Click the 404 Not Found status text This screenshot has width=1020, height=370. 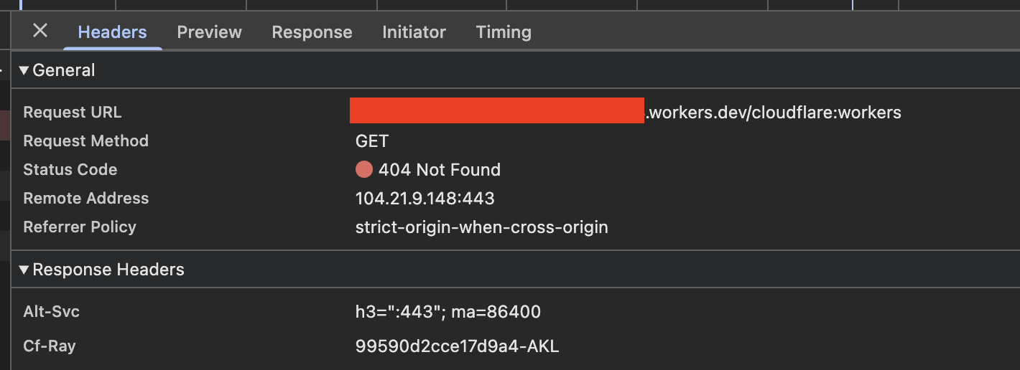pyautogui.click(x=439, y=170)
